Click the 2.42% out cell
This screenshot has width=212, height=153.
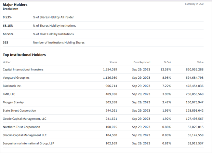[x=167, y=102]
